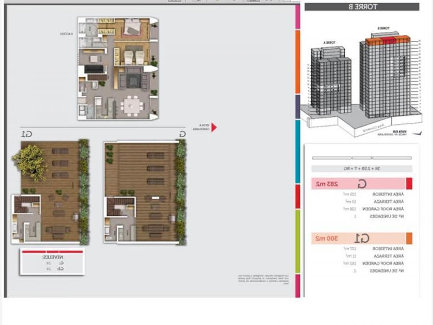Click the gray 3R + 2.5B + T + RG bar
This screenshot has height=325, width=433.
point(362,169)
